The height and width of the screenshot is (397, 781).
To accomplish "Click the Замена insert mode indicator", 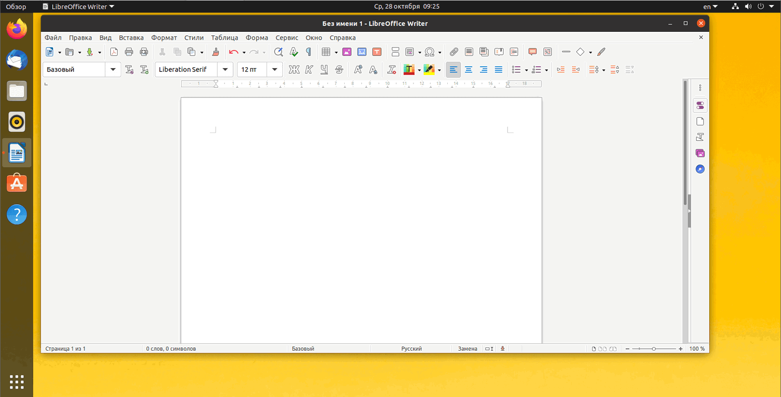I will tap(467, 349).
